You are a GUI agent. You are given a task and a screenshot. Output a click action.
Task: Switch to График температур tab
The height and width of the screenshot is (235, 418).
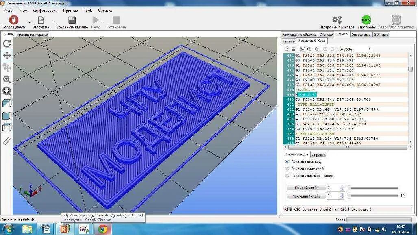point(33,35)
